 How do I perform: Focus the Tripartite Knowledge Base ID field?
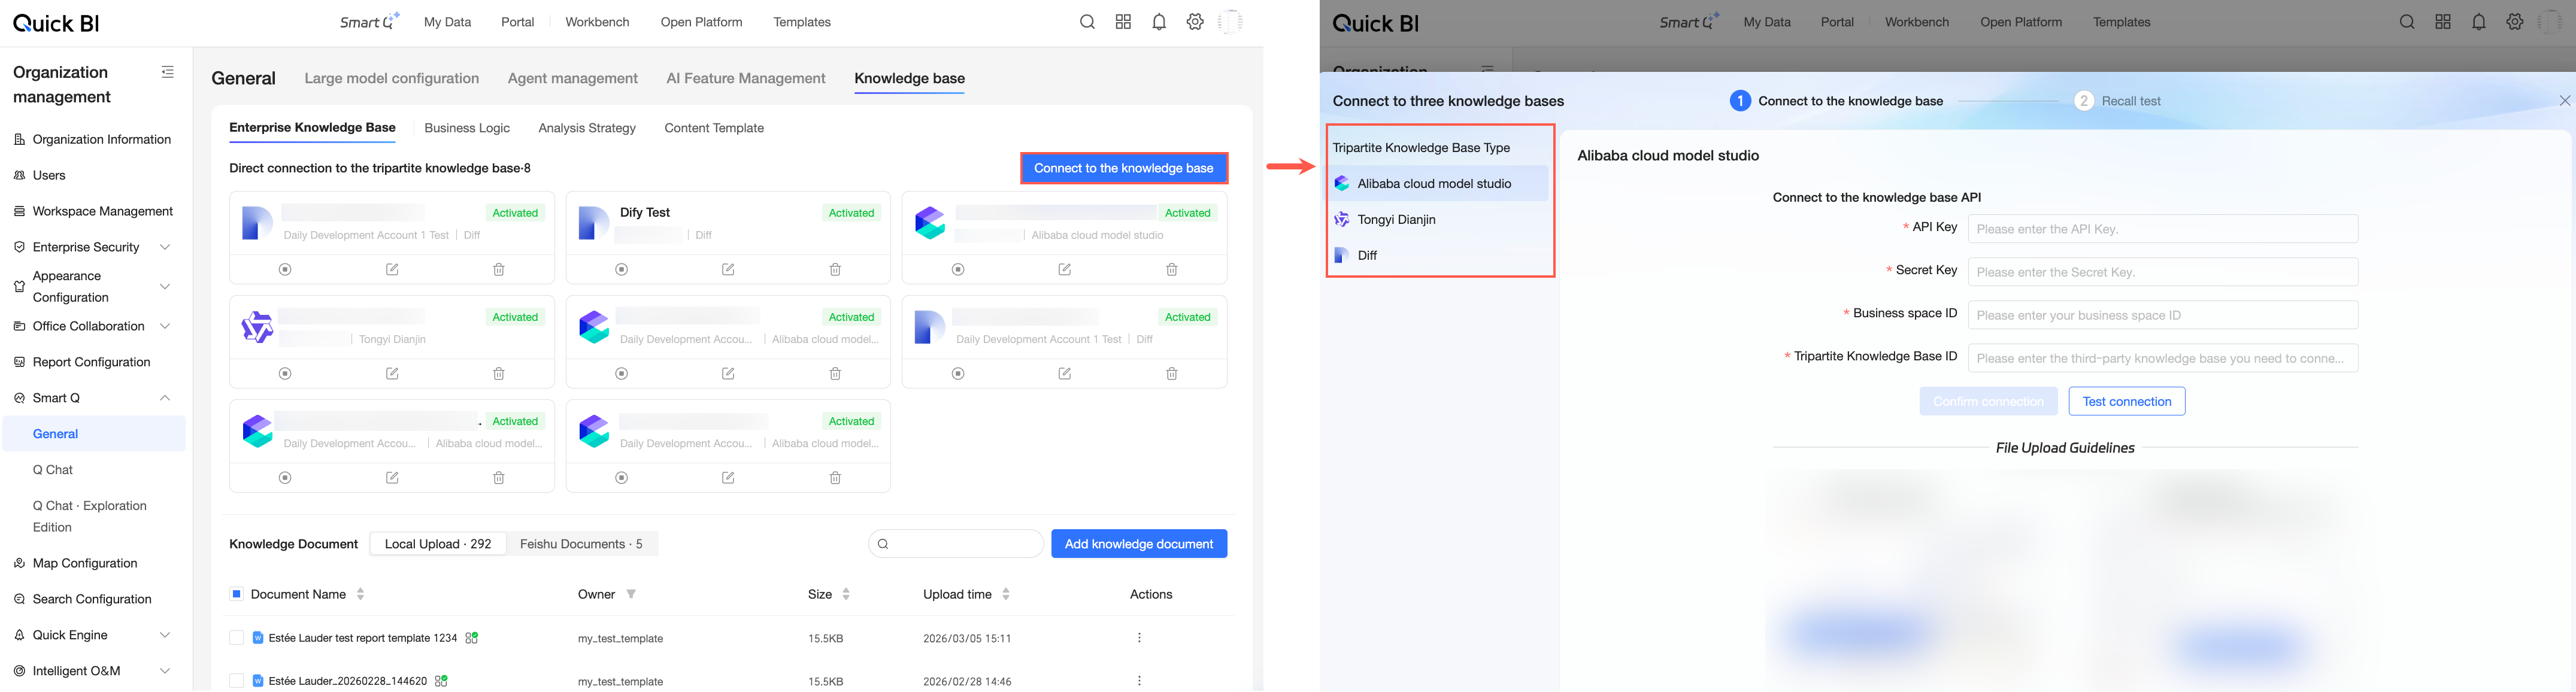pos(2163,358)
